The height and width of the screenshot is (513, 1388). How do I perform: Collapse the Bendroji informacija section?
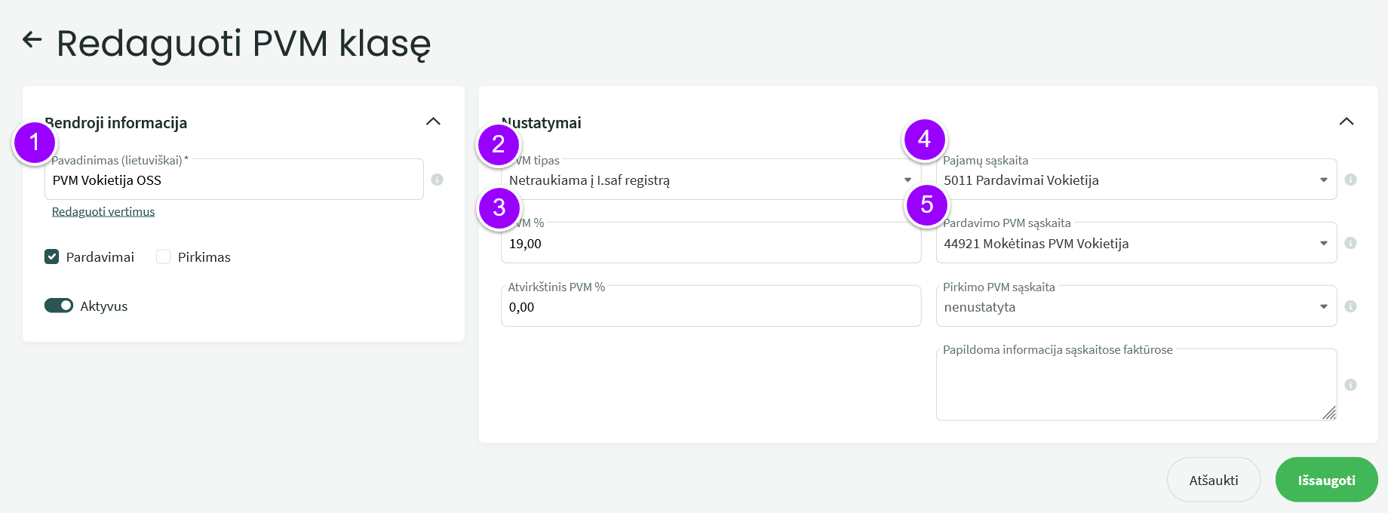tap(433, 121)
